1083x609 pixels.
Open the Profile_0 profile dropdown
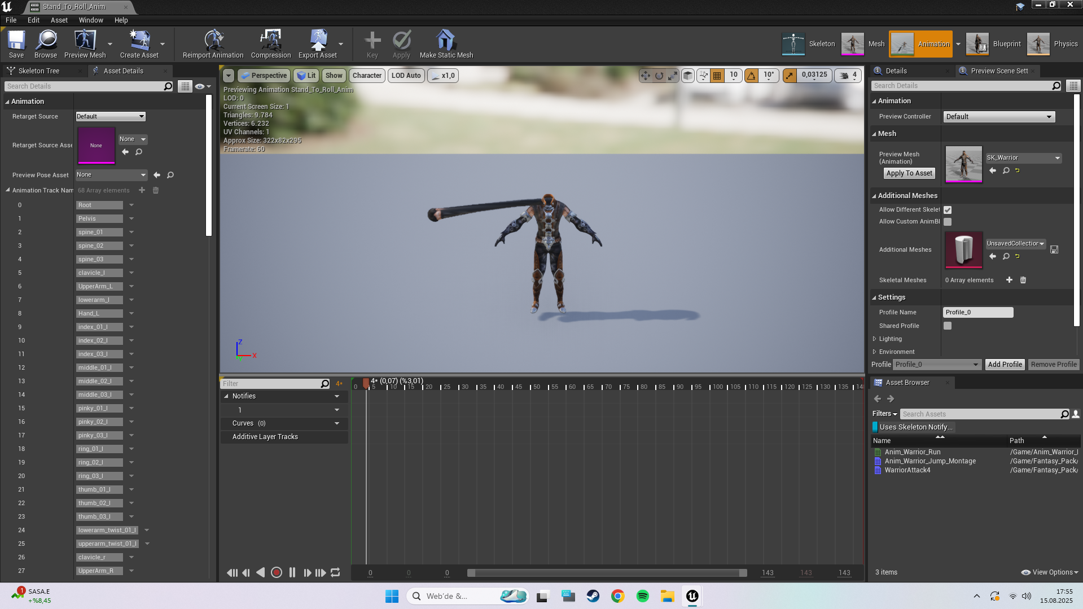pyautogui.click(x=937, y=365)
